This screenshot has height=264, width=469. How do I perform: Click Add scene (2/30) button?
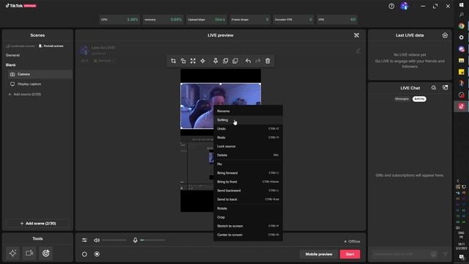(x=37, y=224)
